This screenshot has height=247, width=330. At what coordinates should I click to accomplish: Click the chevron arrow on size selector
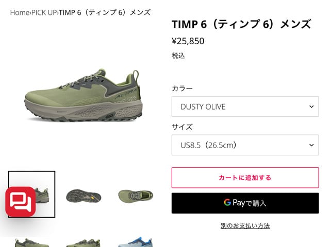pos(311,145)
